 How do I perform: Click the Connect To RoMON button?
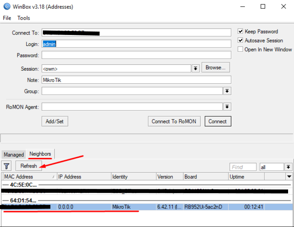point(174,121)
